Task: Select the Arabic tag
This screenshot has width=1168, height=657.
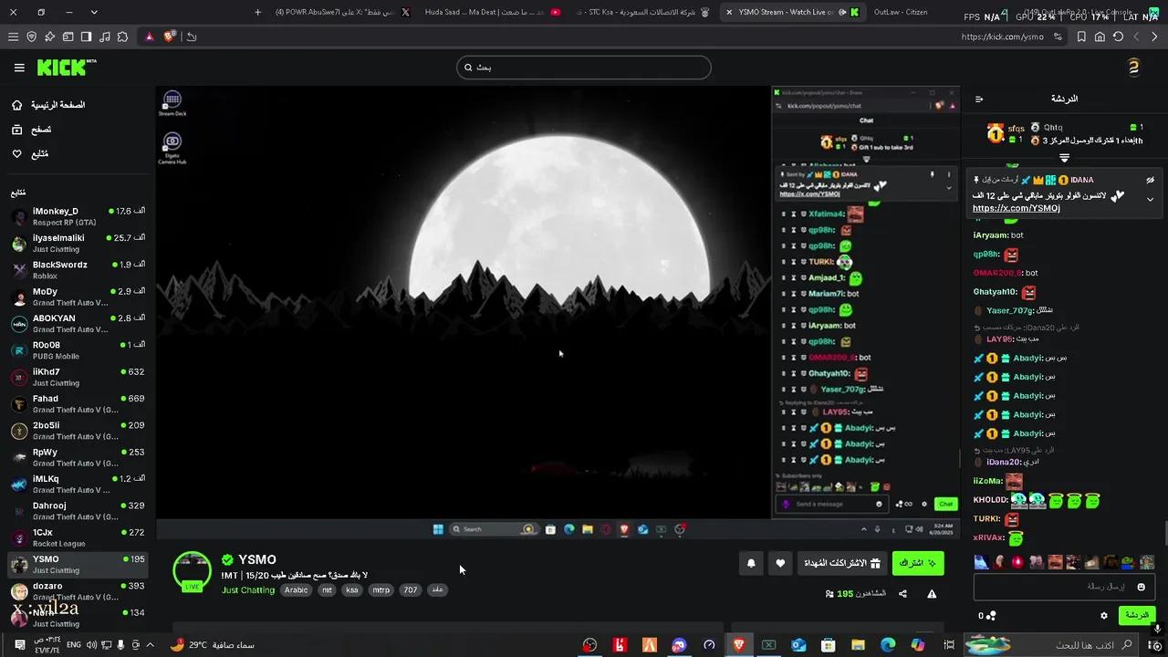Action: point(296,590)
